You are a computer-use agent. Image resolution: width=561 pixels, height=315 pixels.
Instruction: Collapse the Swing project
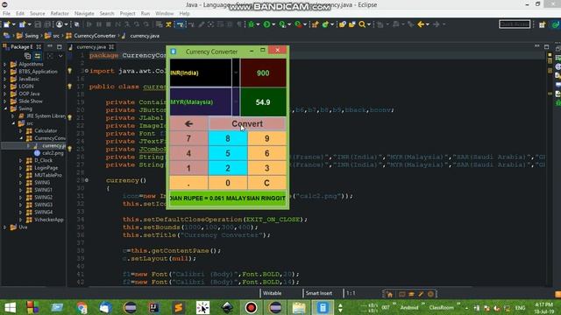coord(4,108)
